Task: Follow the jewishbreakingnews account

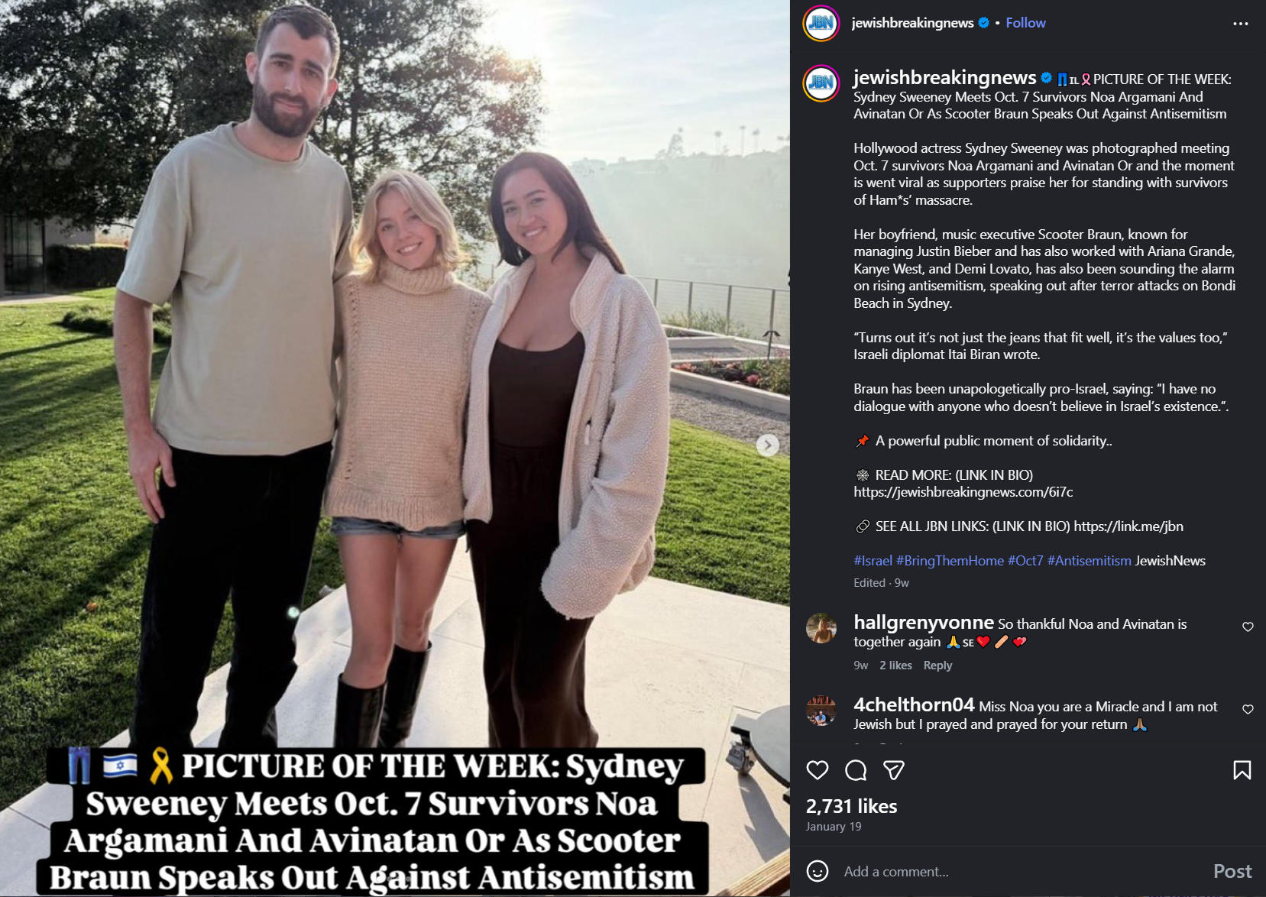Action: click(x=1025, y=23)
